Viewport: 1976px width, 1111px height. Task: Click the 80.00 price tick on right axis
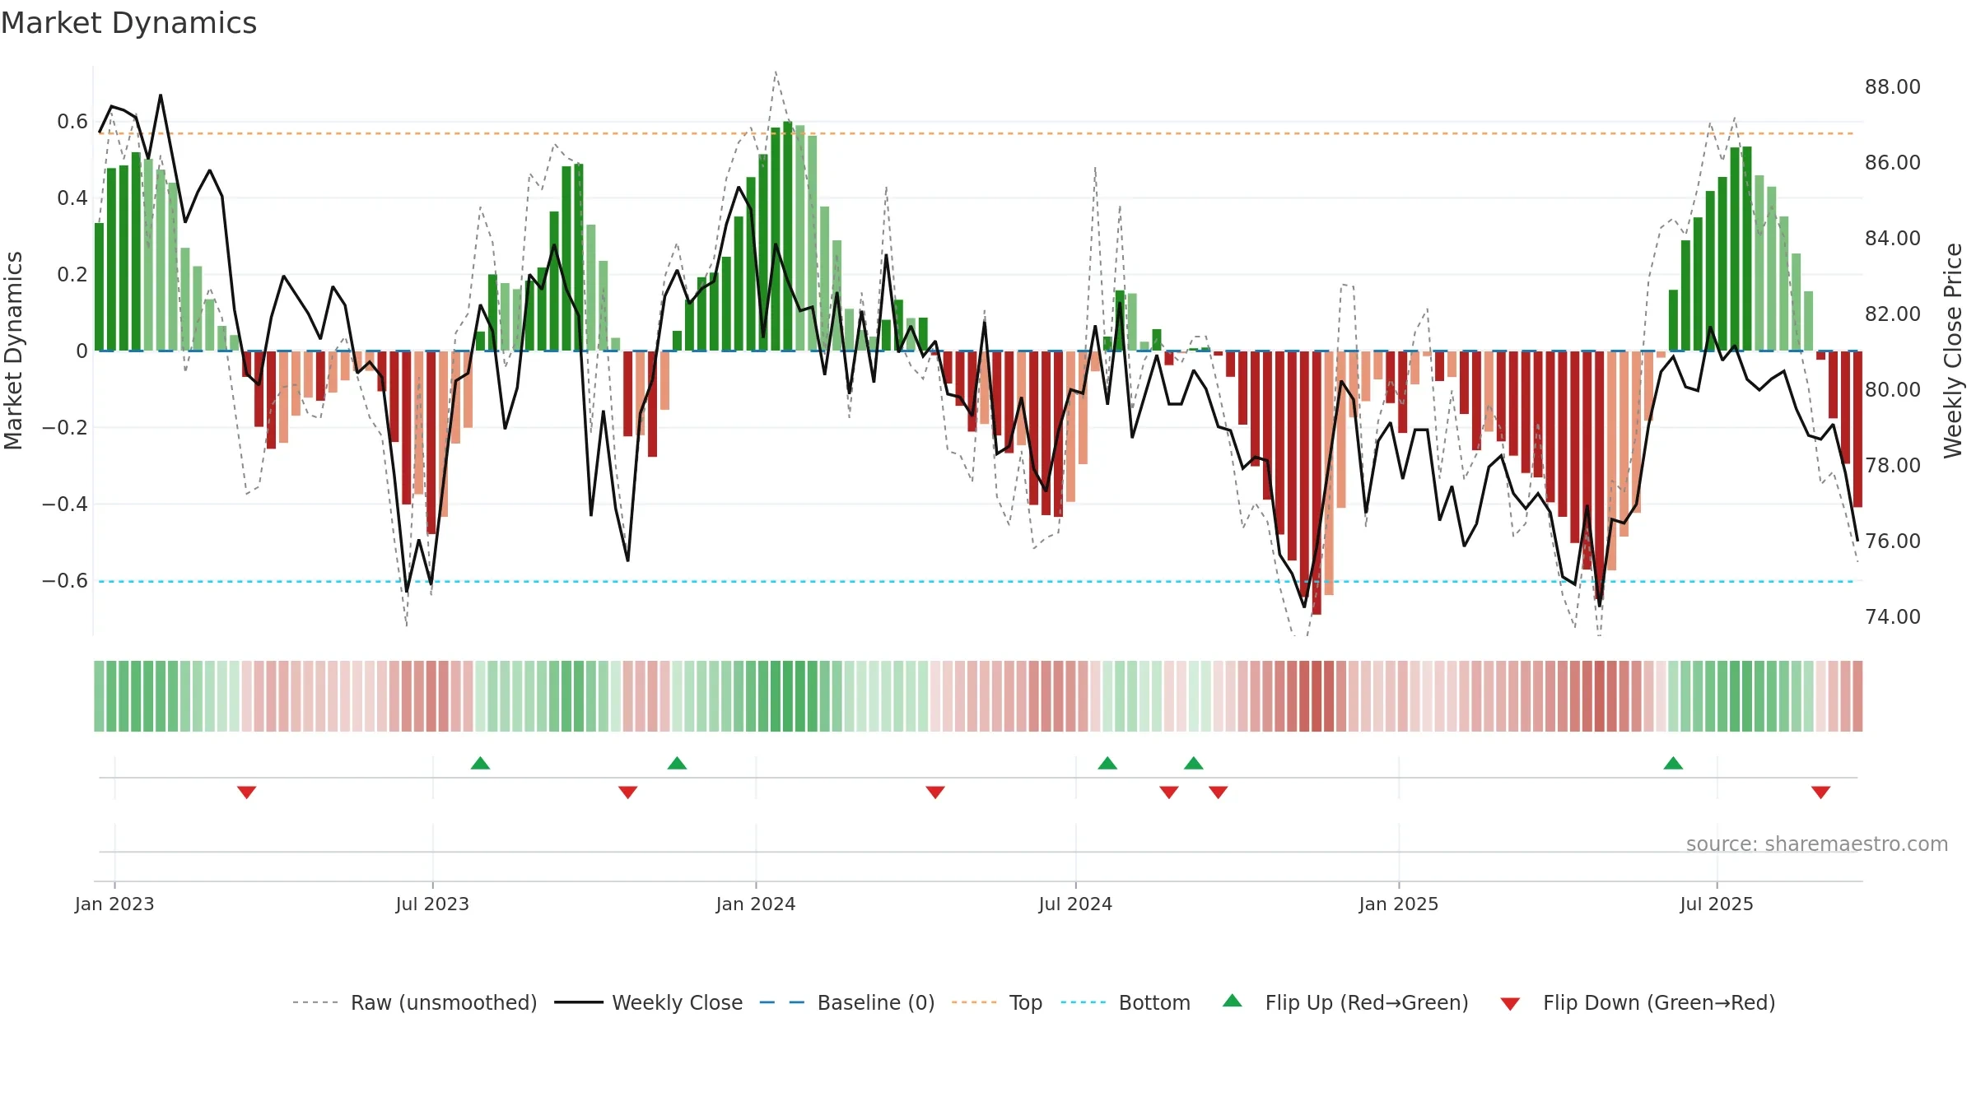1893,390
